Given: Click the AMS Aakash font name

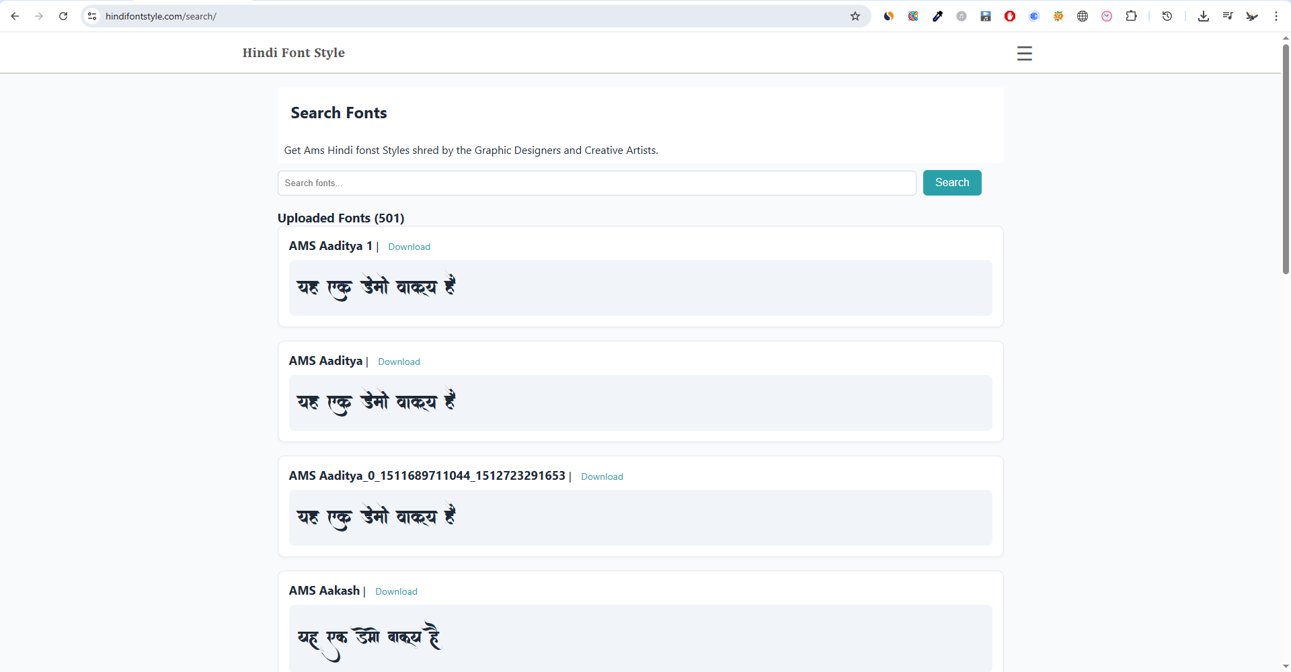Looking at the screenshot, I should coord(324,591).
